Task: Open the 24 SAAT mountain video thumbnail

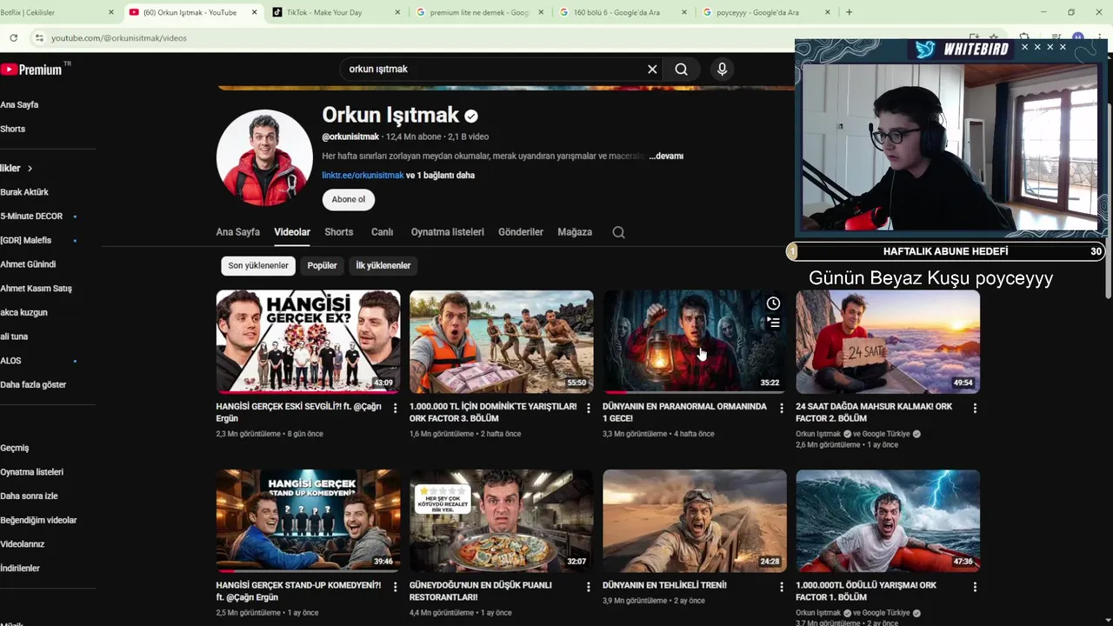Action: coord(888,342)
